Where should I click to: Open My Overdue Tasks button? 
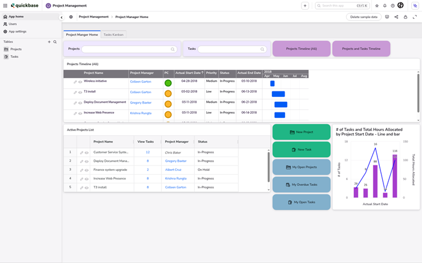pos(301,185)
